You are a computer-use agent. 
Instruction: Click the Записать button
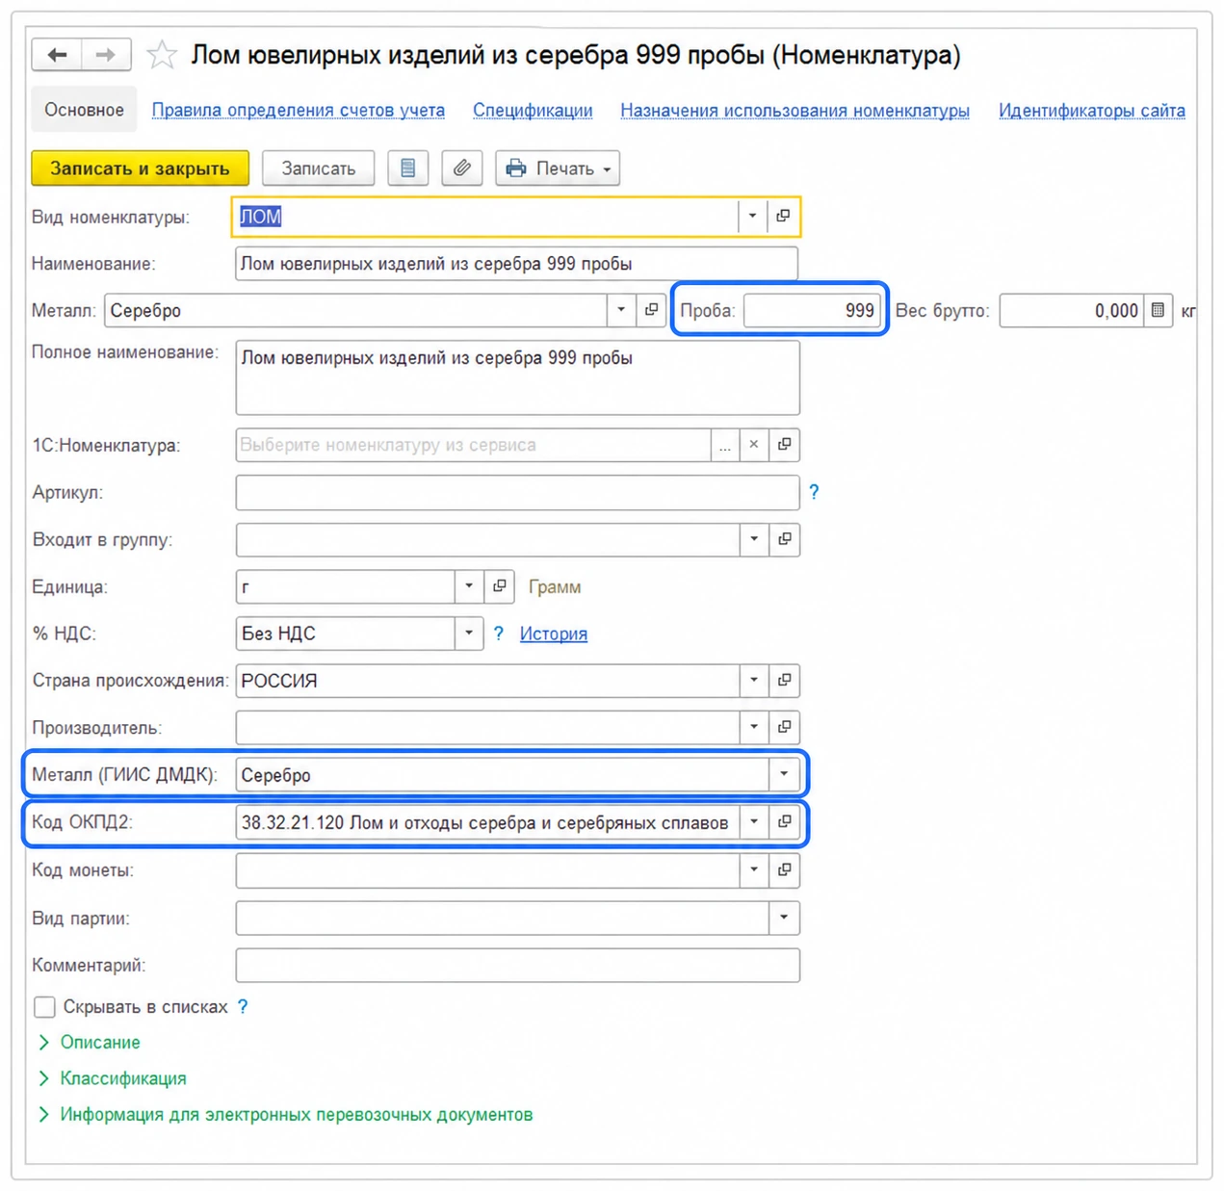pos(318,168)
